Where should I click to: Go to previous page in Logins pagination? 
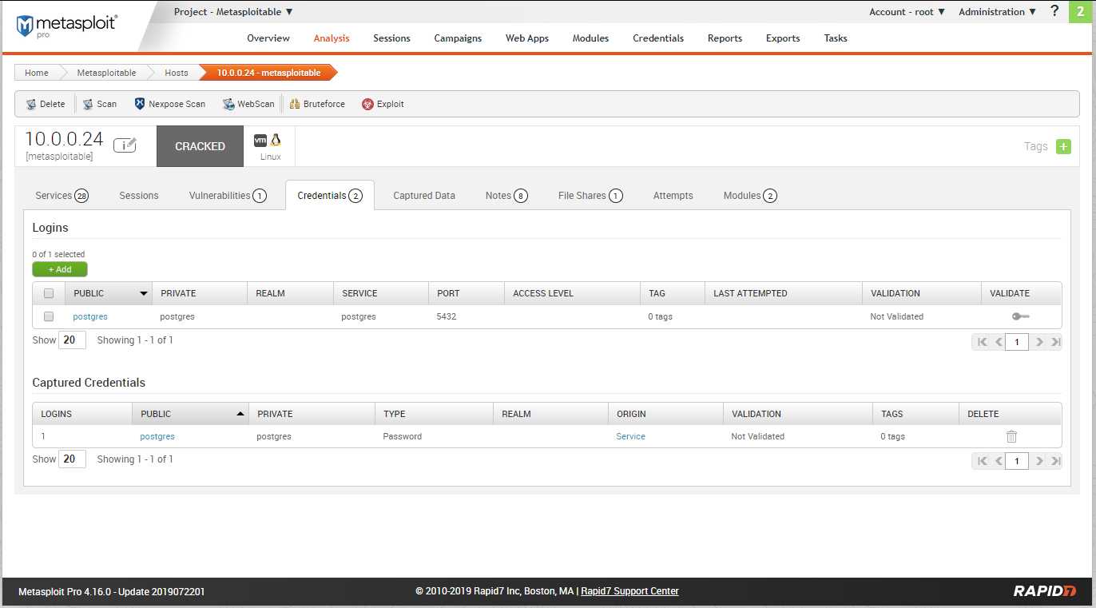[999, 342]
